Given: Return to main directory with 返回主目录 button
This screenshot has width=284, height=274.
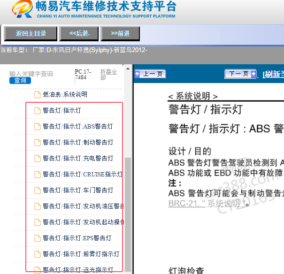Looking at the screenshot, I should (x=31, y=34).
